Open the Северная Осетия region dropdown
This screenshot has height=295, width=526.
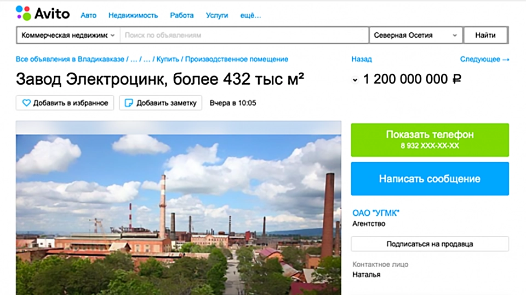coord(415,35)
